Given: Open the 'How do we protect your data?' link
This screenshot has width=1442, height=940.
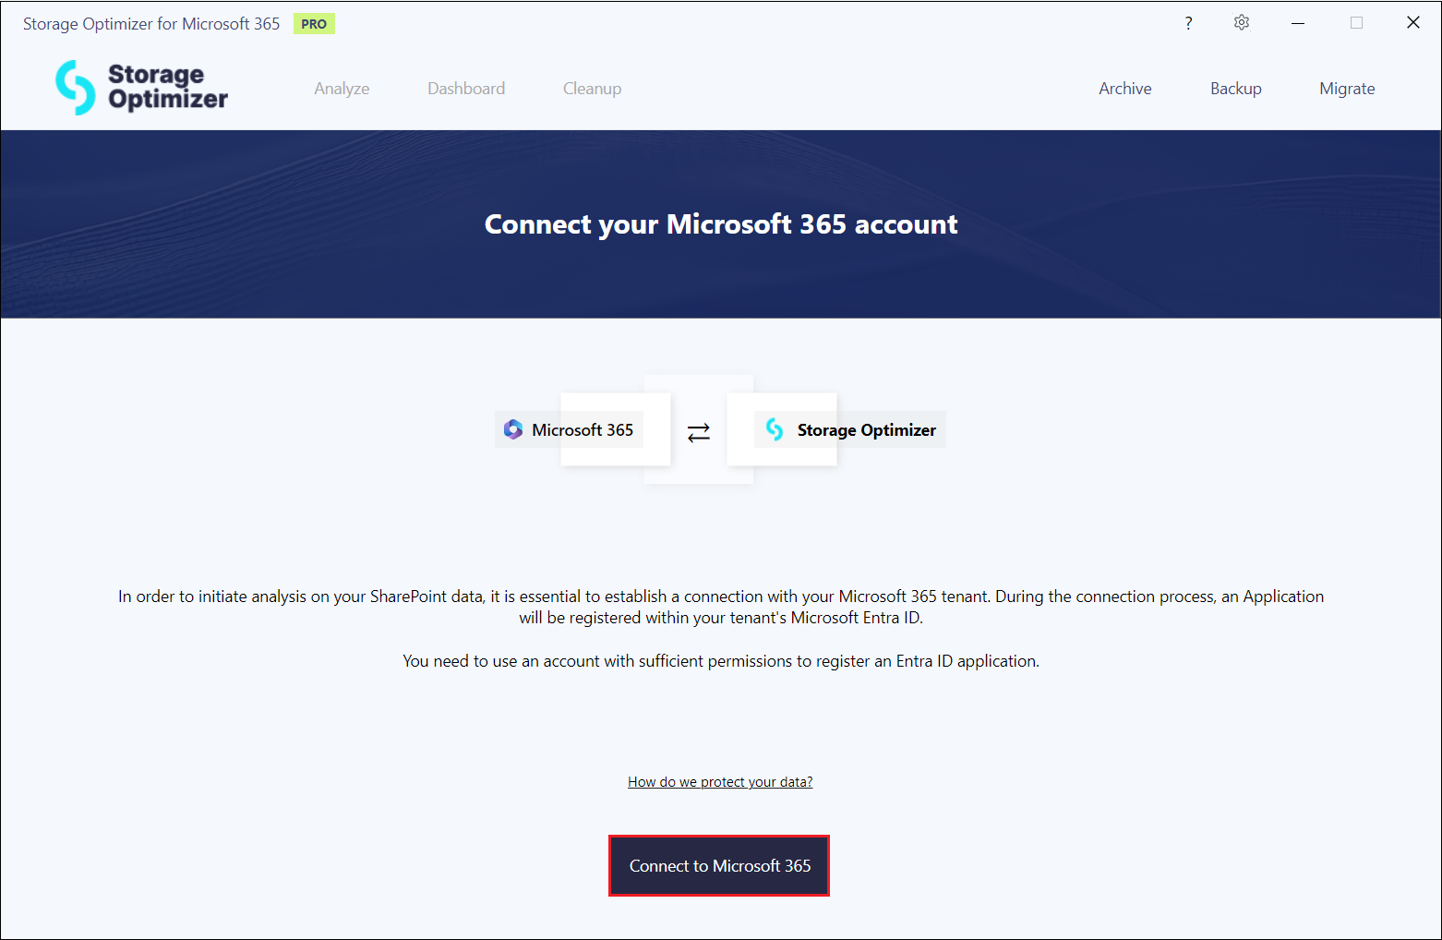Looking at the screenshot, I should click(720, 782).
